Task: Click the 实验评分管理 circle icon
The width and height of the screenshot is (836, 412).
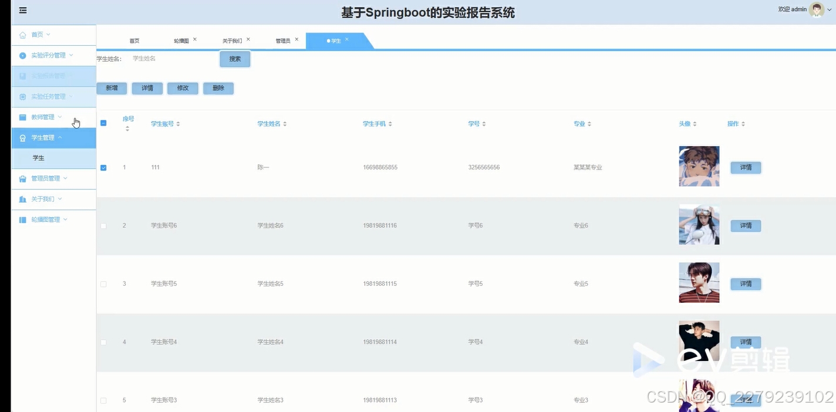Action: tap(22, 55)
